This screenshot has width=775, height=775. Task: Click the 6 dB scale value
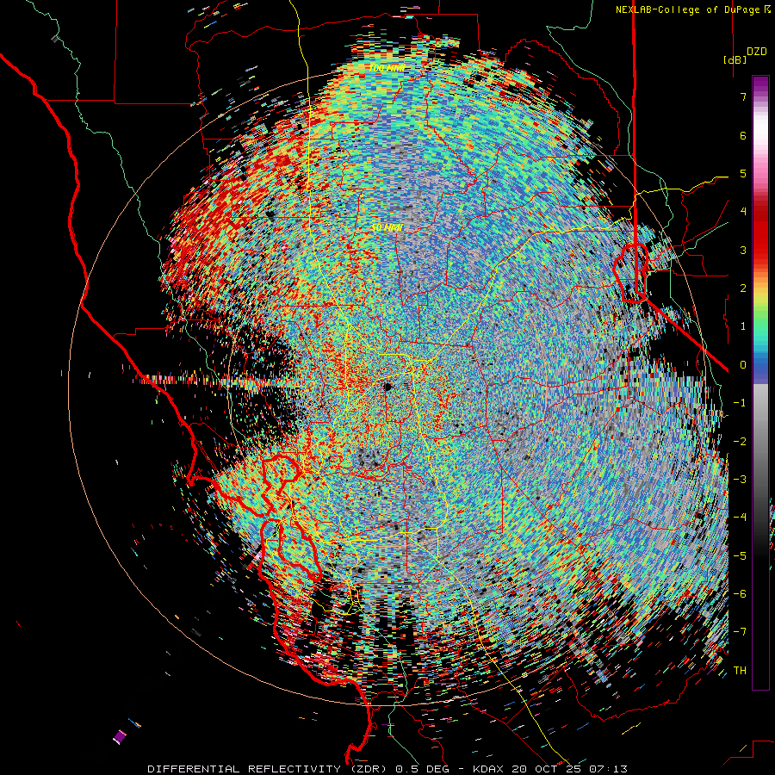click(743, 135)
